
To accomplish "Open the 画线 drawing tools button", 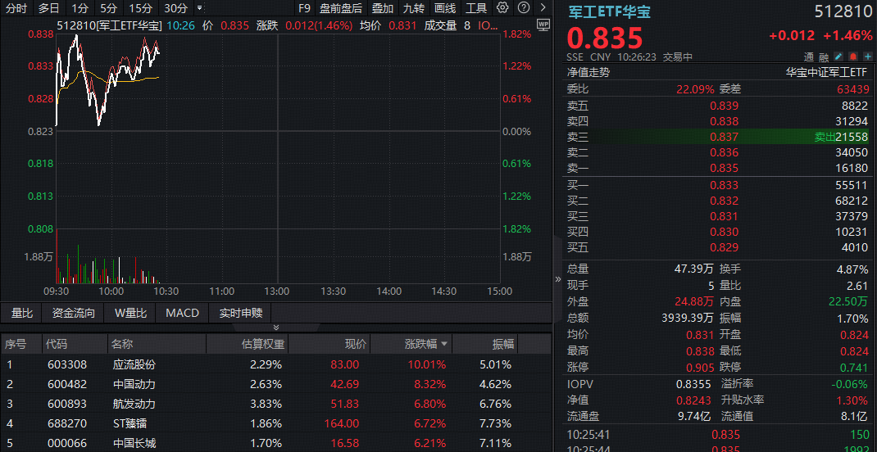I will tap(445, 8).
